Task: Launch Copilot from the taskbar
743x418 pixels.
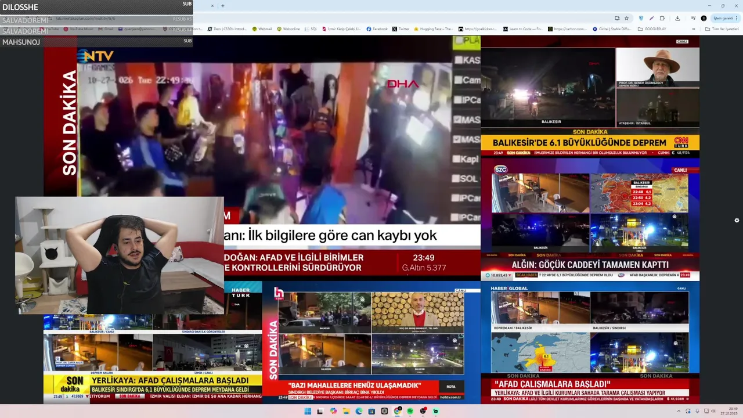Action: coord(333,411)
